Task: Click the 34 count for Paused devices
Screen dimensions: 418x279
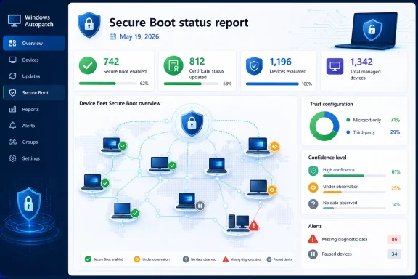Action: click(394, 254)
